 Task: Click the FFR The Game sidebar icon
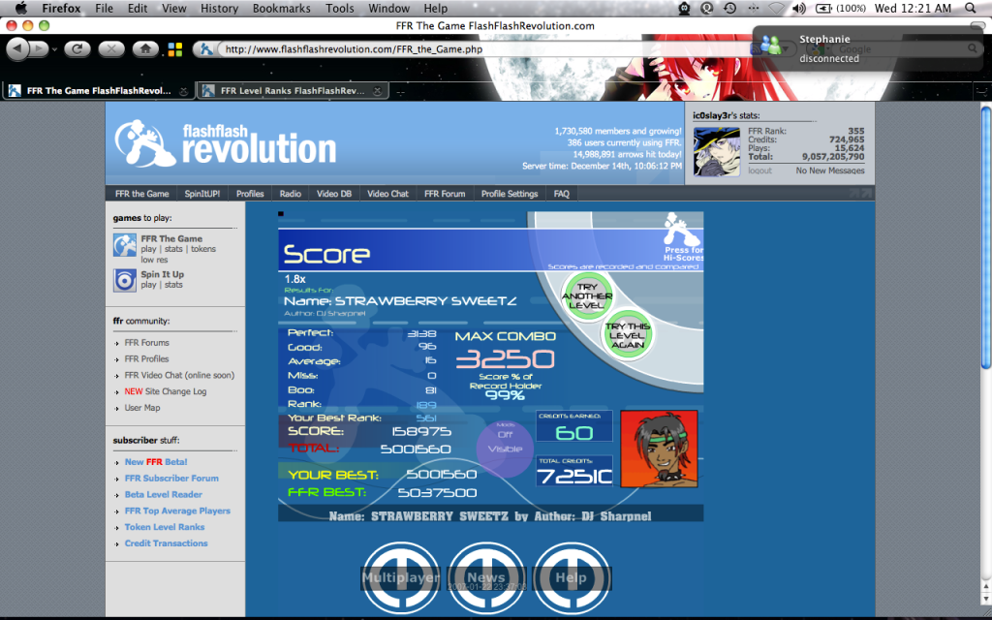tap(124, 245)
